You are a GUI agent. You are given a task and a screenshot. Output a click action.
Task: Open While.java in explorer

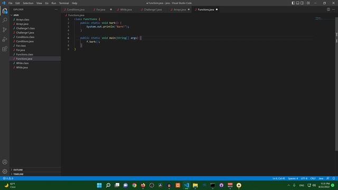coord(22,68)
